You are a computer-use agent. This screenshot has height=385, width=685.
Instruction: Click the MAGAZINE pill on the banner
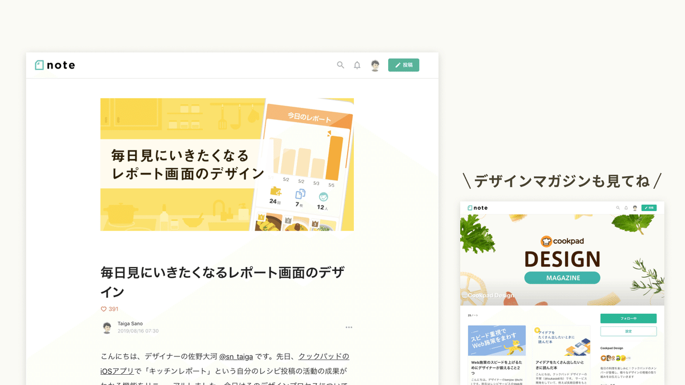tap(562, 278)
